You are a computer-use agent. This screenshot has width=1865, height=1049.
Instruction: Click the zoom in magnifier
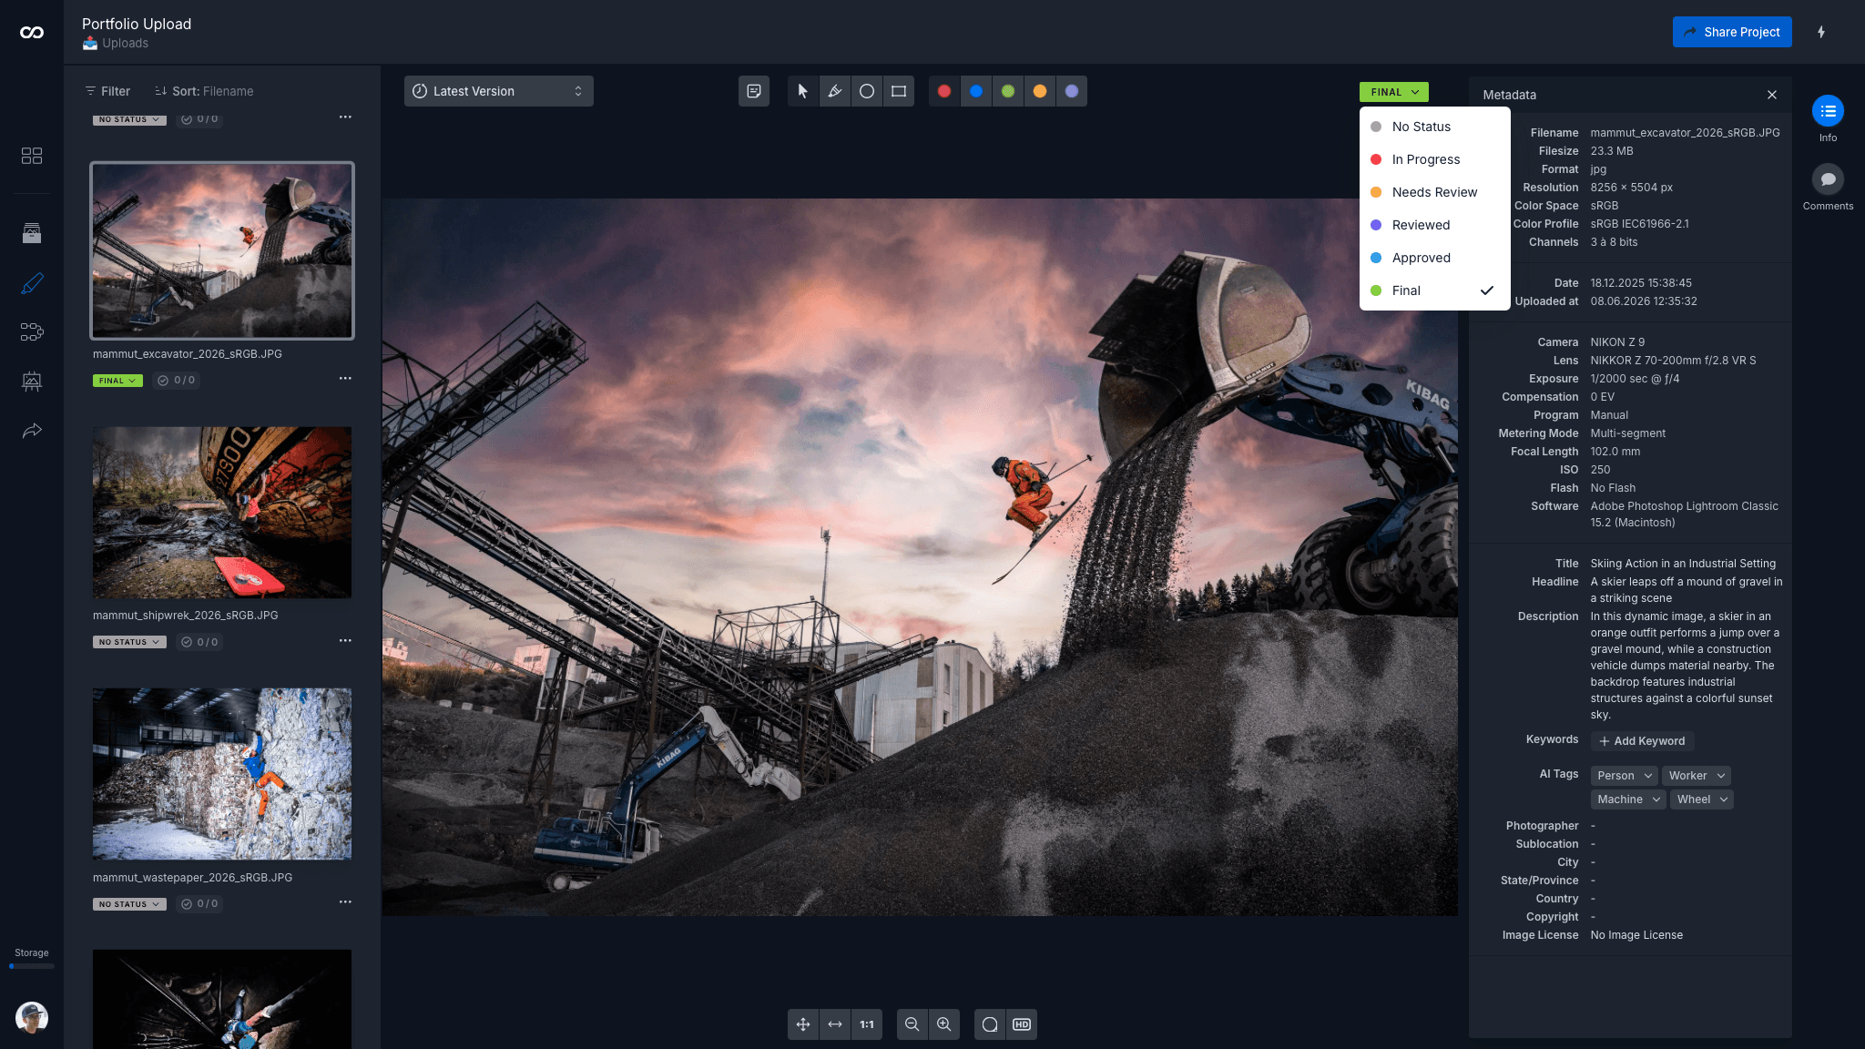[944, 1024]
